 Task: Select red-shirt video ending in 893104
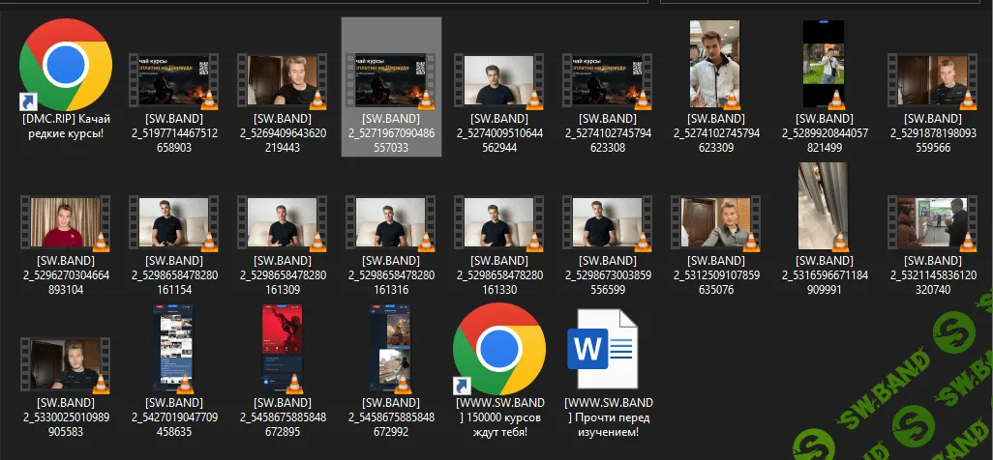(66, 222)
